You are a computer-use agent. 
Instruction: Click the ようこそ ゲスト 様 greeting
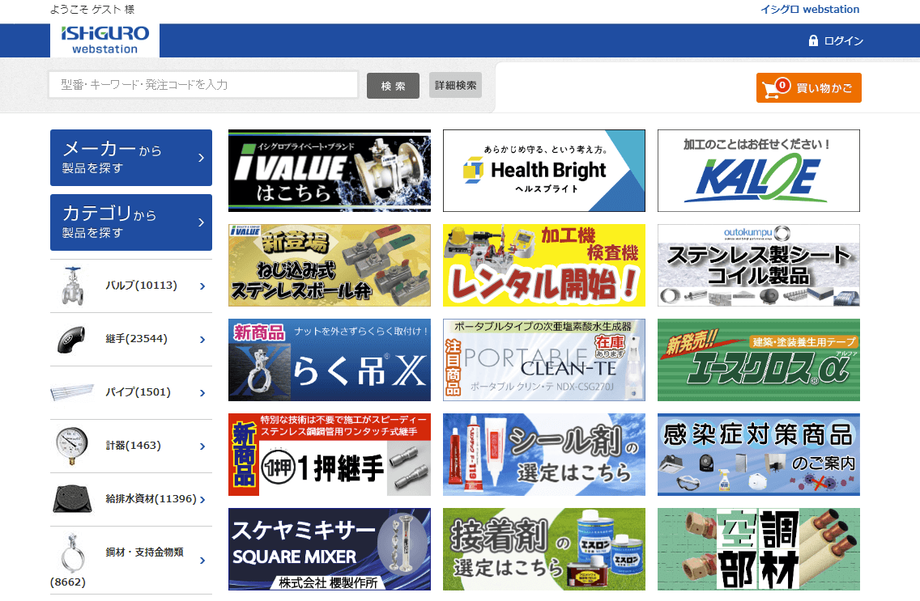[x=92, y=10]
